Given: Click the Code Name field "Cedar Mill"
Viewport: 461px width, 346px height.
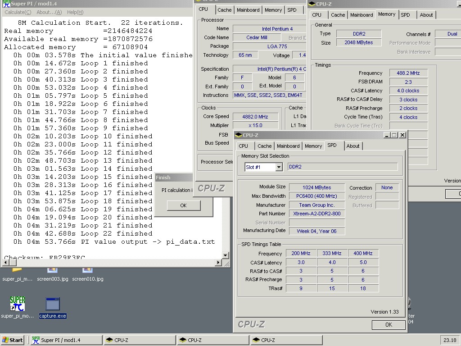Looking at the screenshot, I should tap(256, 37).
